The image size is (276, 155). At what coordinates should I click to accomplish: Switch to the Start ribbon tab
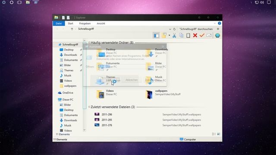(x=70, y=23)
